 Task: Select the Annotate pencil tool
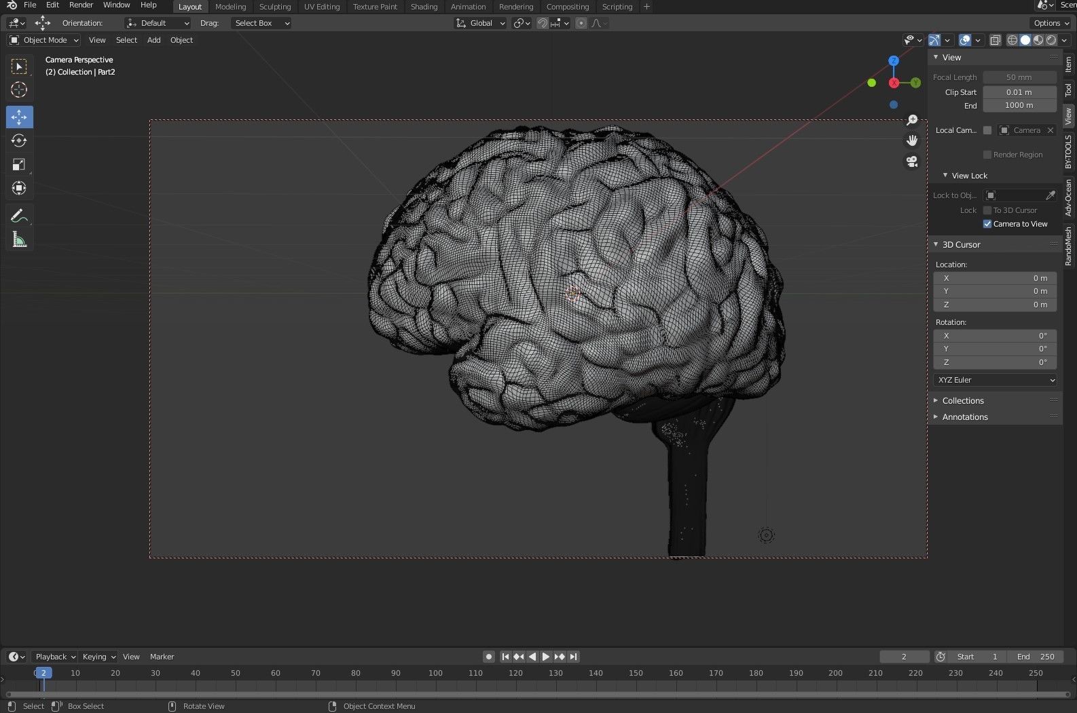click(19, 216)
